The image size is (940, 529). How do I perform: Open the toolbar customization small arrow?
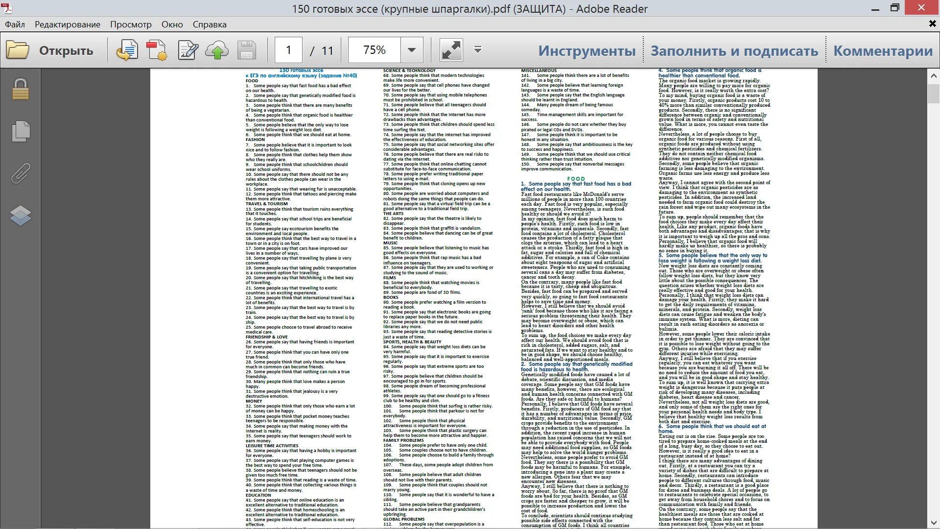[478, 49]
